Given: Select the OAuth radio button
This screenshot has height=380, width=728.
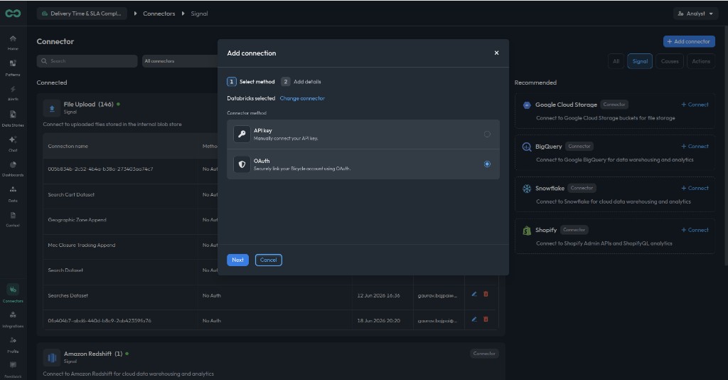Looking at the screenshot, I should point(487,164).
